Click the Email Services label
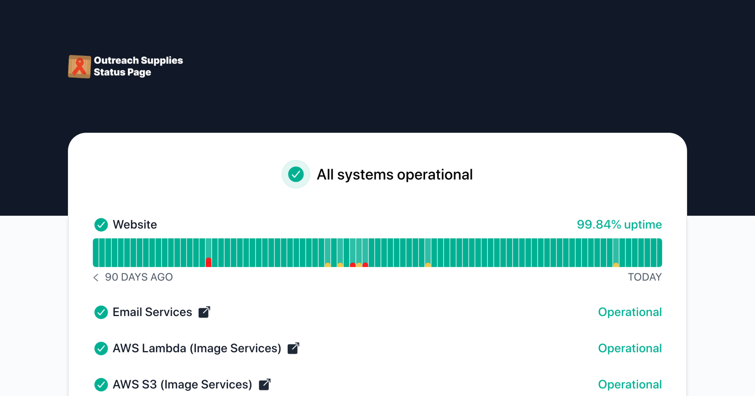755x396 pixels. click(152, 312)
